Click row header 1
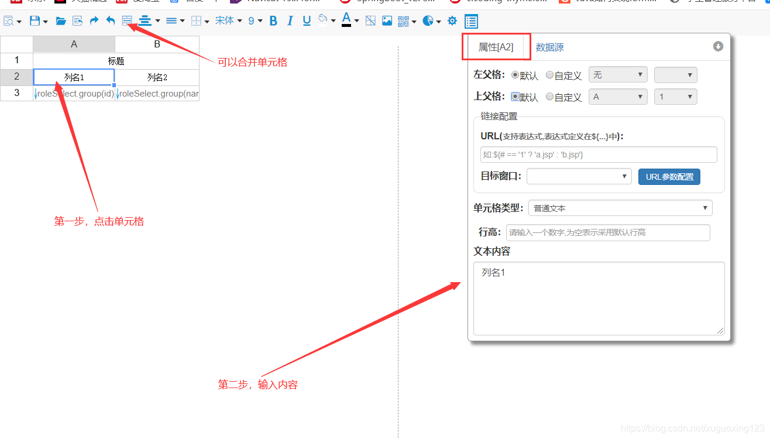This screenshot has width=770, height=439. pyautogui.click(x=16, y=61)
